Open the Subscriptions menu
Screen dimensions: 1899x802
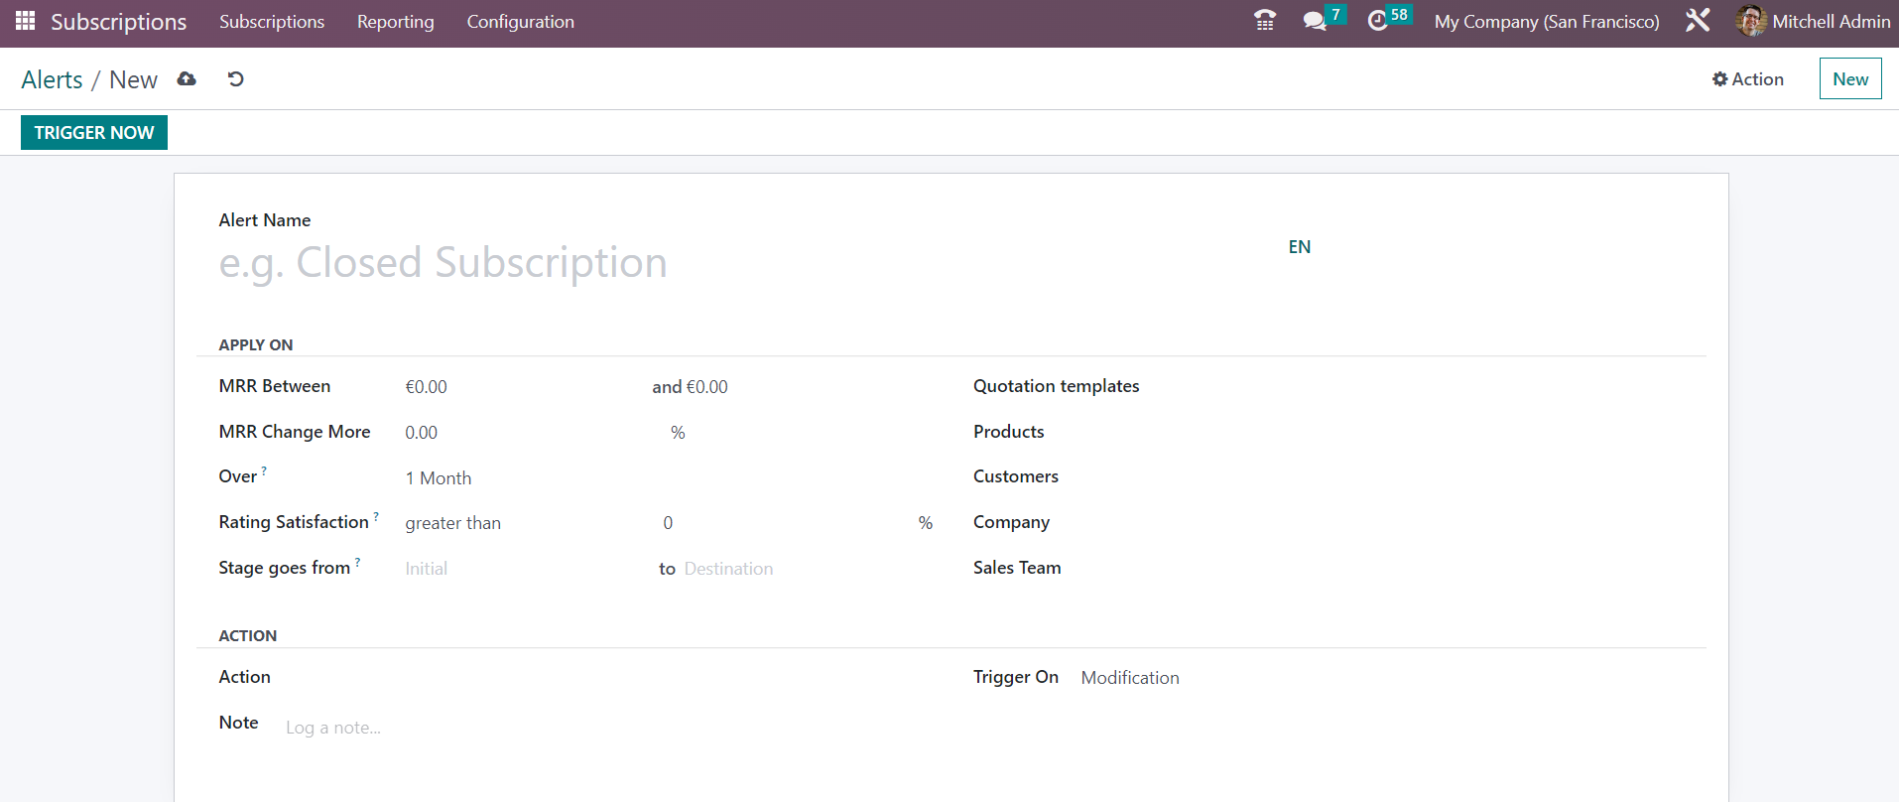click(272, 22)
